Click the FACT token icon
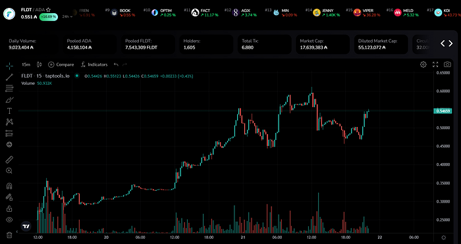This screenshot has height=244, width=461. (195, 12)
